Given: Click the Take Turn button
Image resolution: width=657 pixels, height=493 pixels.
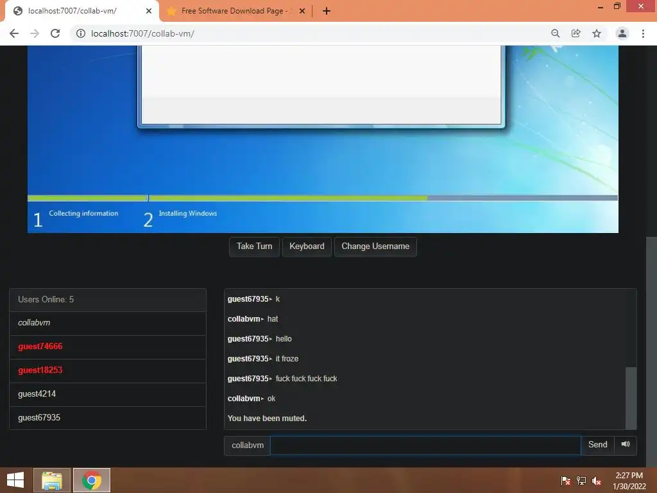Looking at the screenshot, I should coord(254,246).
